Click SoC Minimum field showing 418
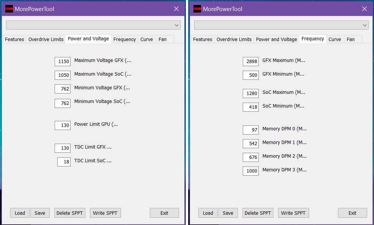This screenshot has height=225, width=374. point(251,107)
